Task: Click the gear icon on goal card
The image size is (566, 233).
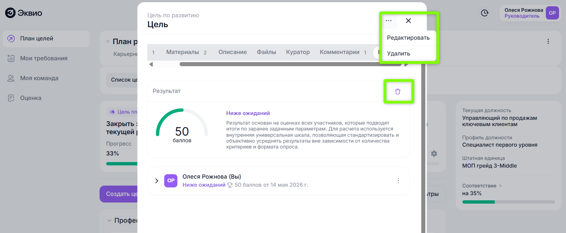Action: click(434, 153)
